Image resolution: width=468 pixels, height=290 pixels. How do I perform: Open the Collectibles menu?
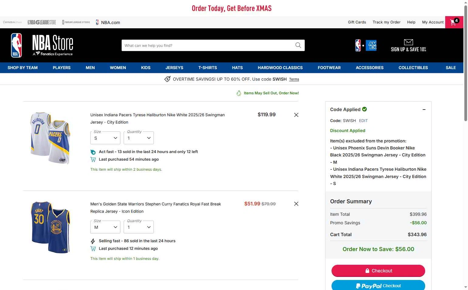413,68
